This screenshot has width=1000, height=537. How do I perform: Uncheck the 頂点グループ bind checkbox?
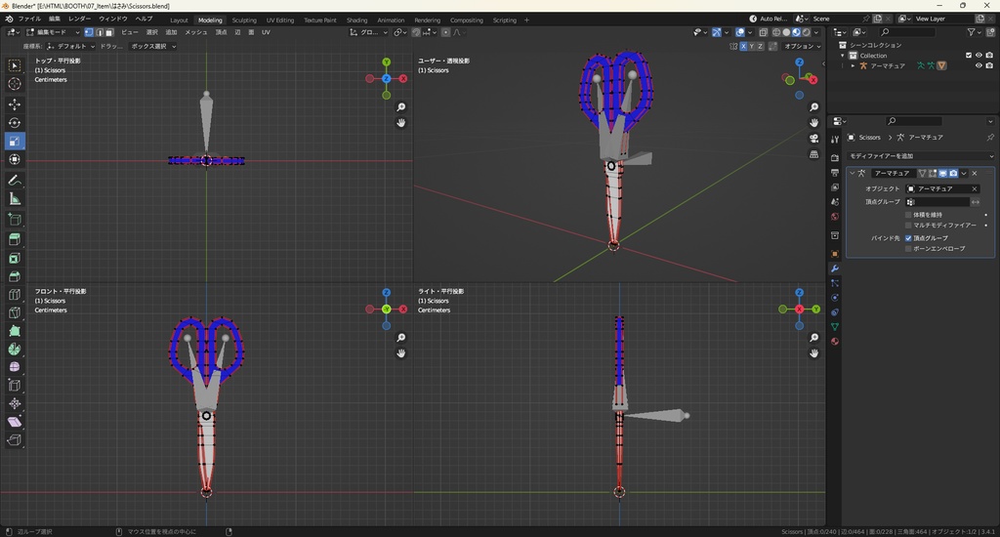(x=909, y=237)
